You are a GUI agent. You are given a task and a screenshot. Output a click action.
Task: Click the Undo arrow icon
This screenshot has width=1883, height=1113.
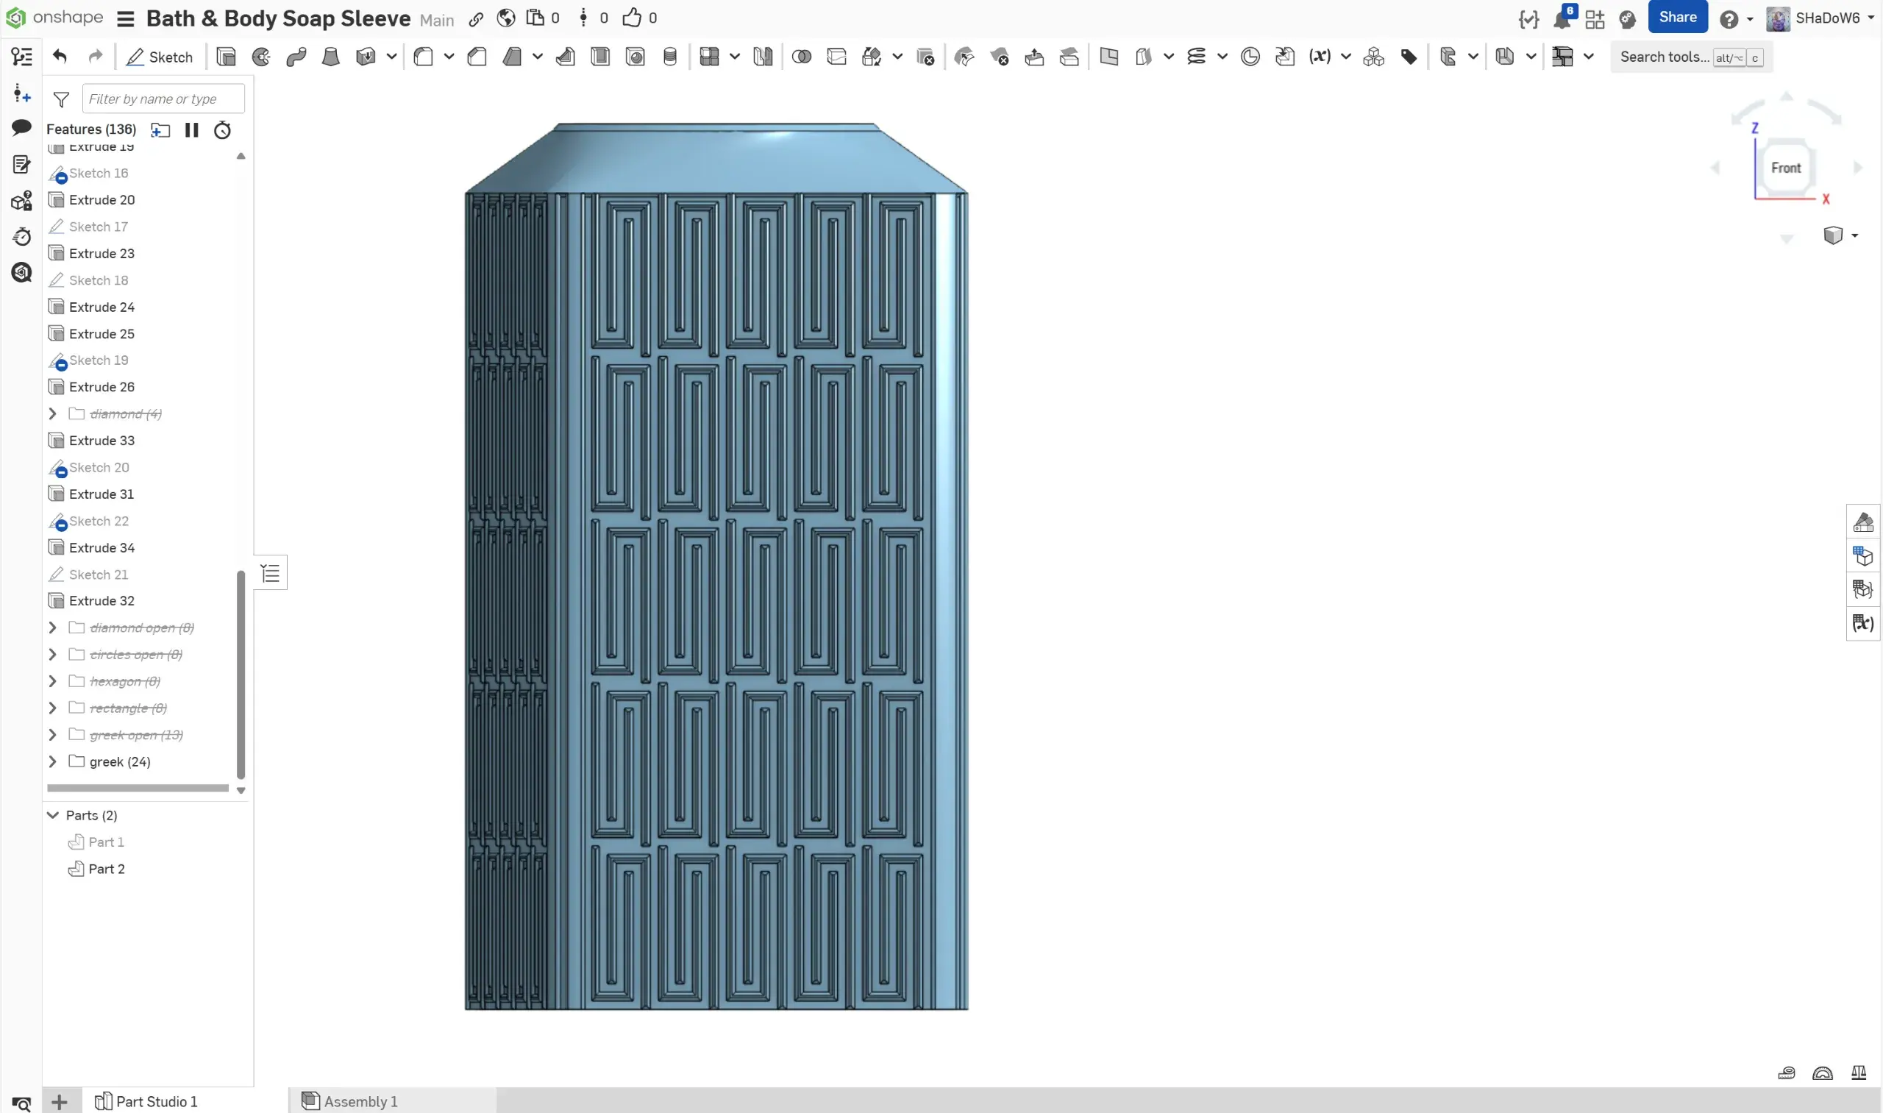coord(60,56)
